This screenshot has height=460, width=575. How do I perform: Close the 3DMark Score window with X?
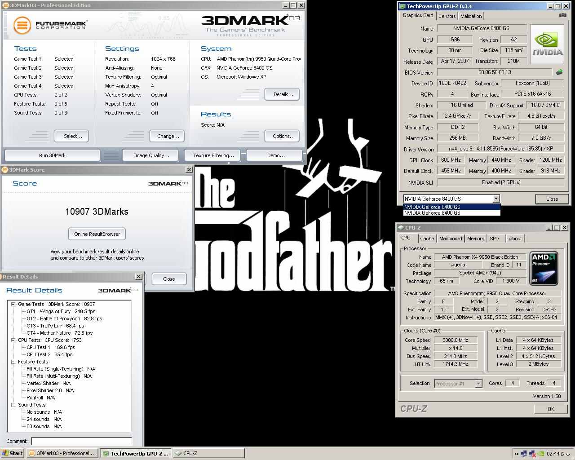click(189, 170)
